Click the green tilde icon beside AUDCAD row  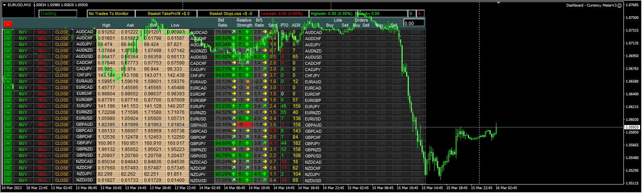[8, 32]
